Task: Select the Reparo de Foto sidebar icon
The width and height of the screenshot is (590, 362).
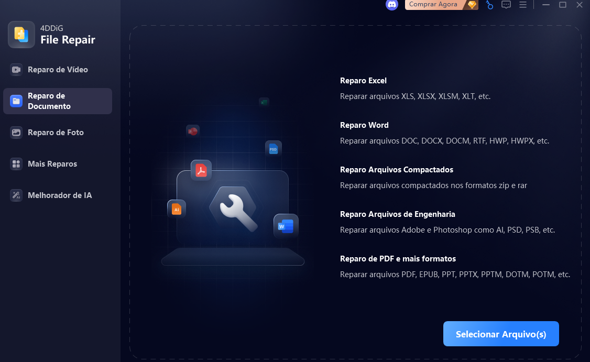Action: point(16,133)
